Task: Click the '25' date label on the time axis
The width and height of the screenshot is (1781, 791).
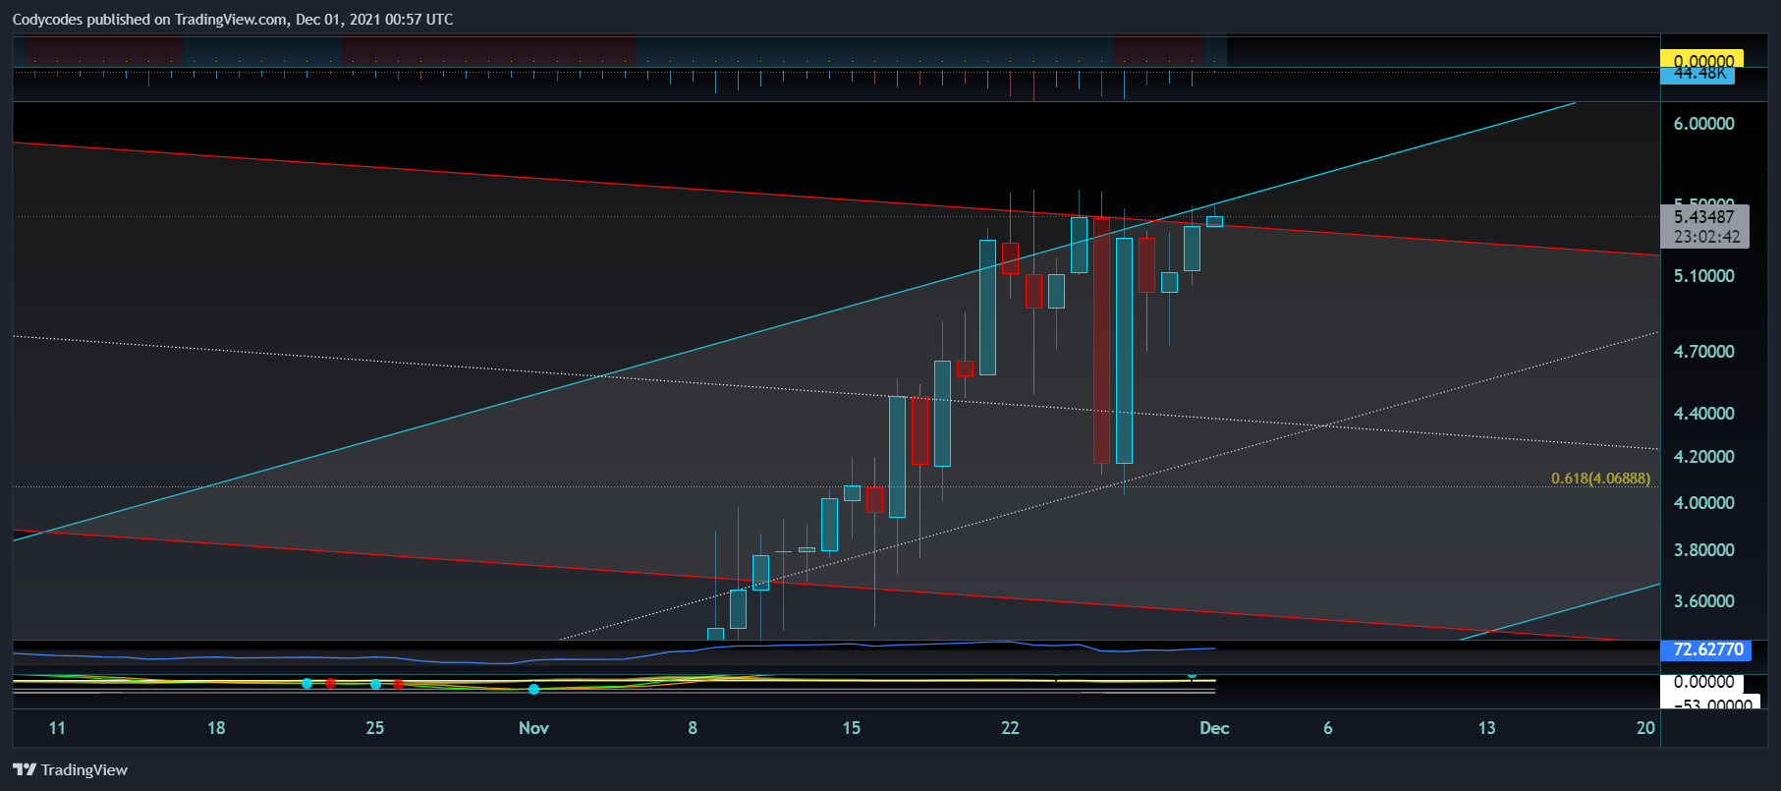Action: (x=374, y=728)
